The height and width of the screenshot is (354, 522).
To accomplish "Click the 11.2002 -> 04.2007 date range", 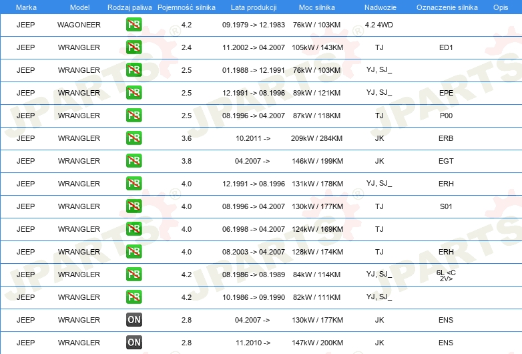I will tap(254, 47).
